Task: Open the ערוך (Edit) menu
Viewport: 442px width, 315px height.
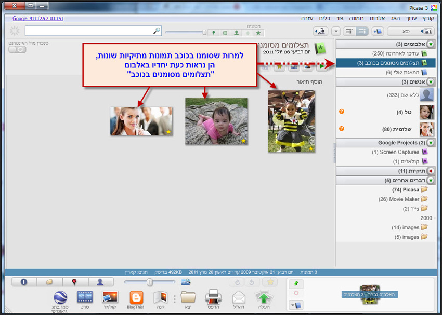Action: [x=411, y=19]
